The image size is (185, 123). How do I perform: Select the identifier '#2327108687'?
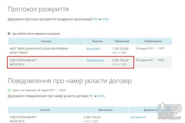coord(19,53)
